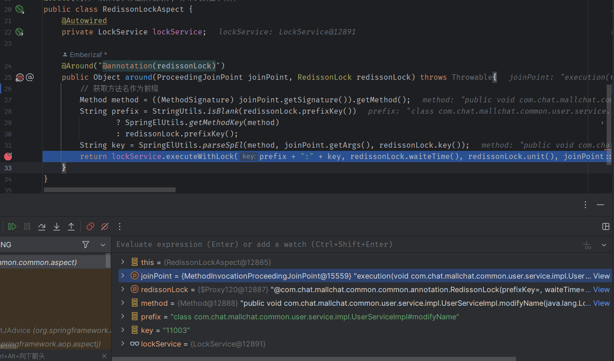Click the @ annotation gutter icon line 25
The width and height of the screenshot is (614, 361).
pos(30,77)
